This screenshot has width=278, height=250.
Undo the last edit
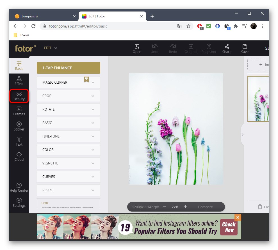point(155,48)
